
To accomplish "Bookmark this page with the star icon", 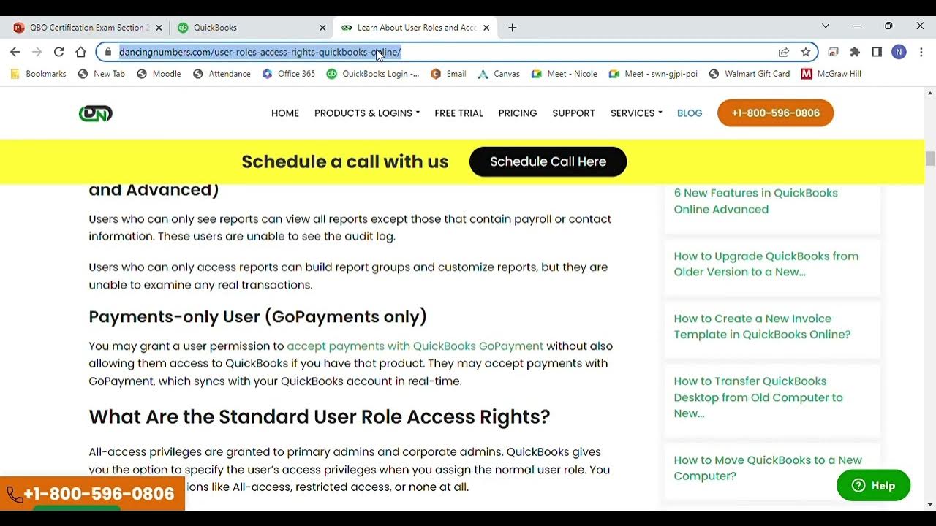I will click(x=806, y=52).
